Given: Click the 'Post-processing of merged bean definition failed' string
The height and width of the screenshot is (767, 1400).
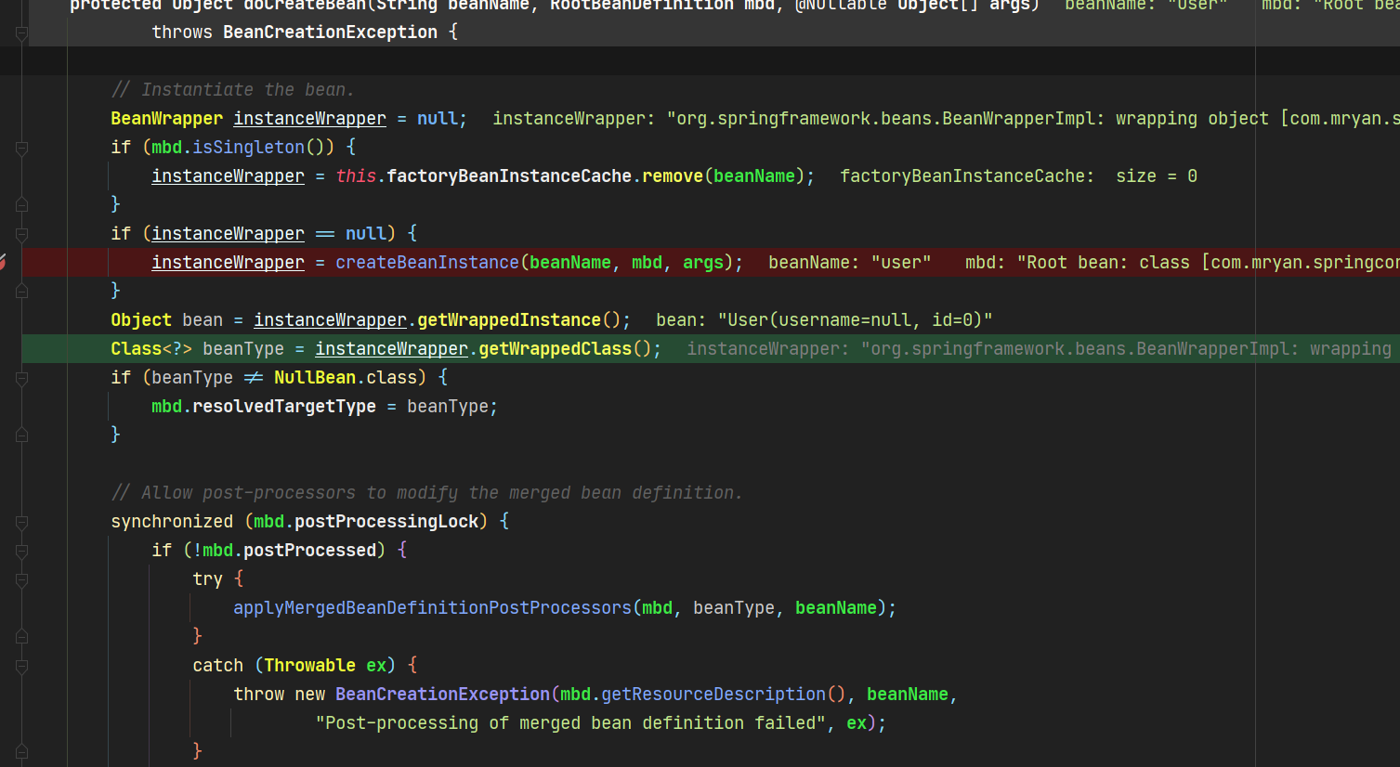Looking at the screenshot, I should 570,723.
